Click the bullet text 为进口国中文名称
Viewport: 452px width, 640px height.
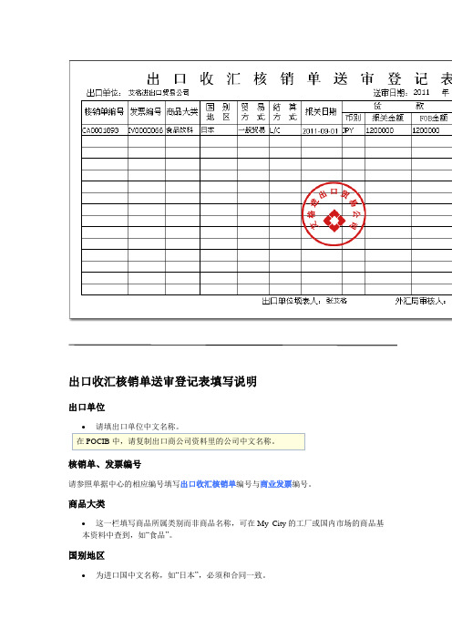point(128,575)
